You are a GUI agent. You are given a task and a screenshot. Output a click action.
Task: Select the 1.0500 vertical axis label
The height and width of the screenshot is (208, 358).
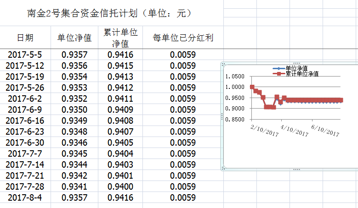tap(236, 77)
